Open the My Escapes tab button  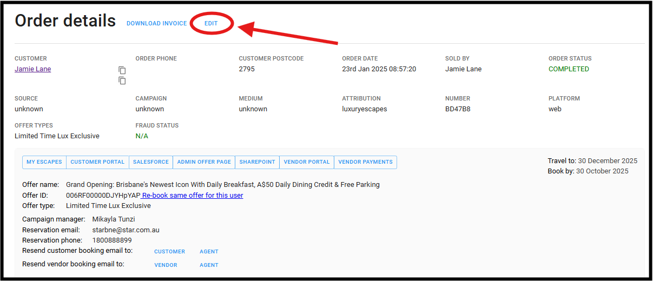[x=44, y=162]
